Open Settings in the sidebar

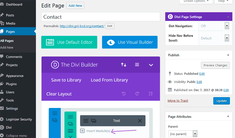coord(12,109)
